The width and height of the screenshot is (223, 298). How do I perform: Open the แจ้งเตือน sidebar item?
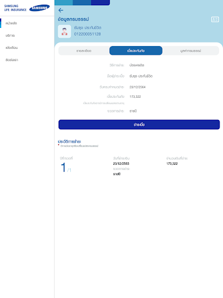pos(12,48)
